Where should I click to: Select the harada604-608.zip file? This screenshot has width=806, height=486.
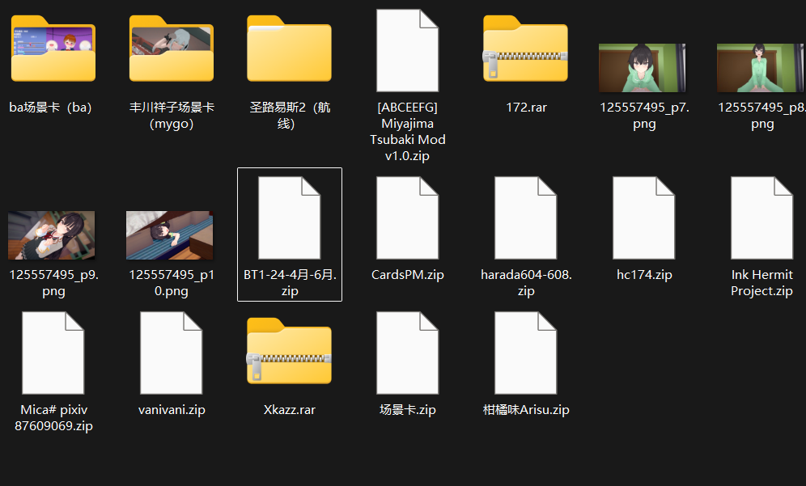pos(526,218)
